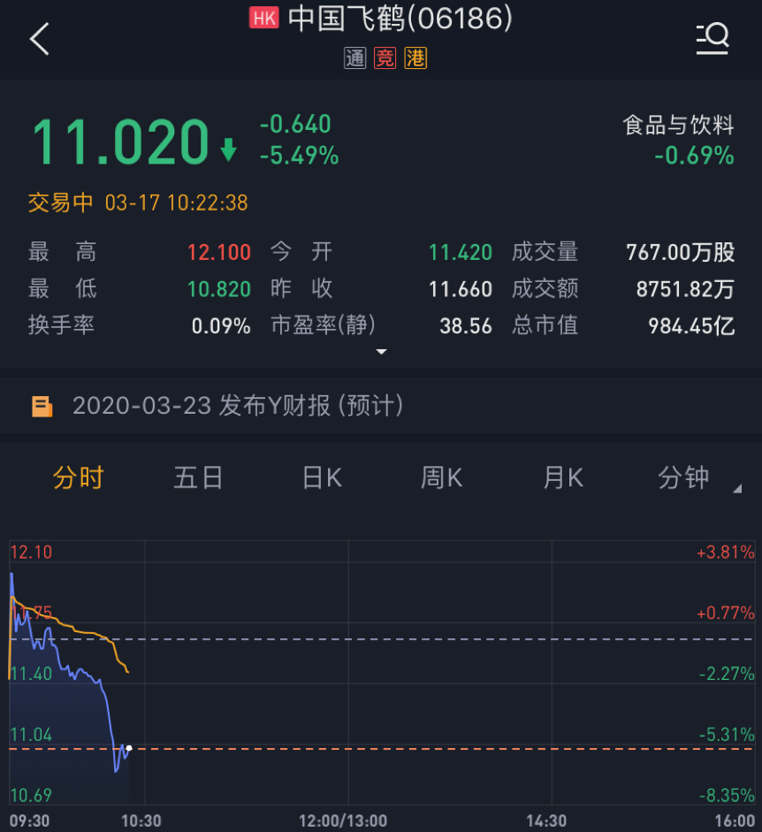Open the stock search list icon
The width and height of the screenshot is (762, 832).
(x=712, y=37)
